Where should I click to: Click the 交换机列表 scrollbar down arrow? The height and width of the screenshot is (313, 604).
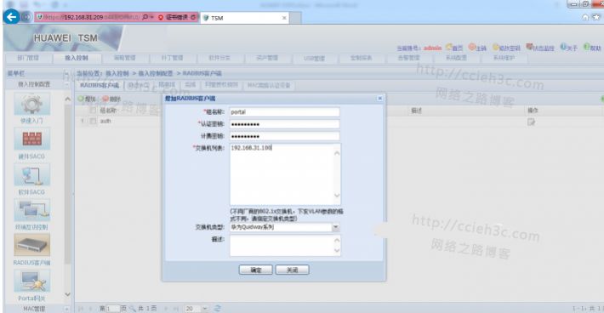pos(337,196)
